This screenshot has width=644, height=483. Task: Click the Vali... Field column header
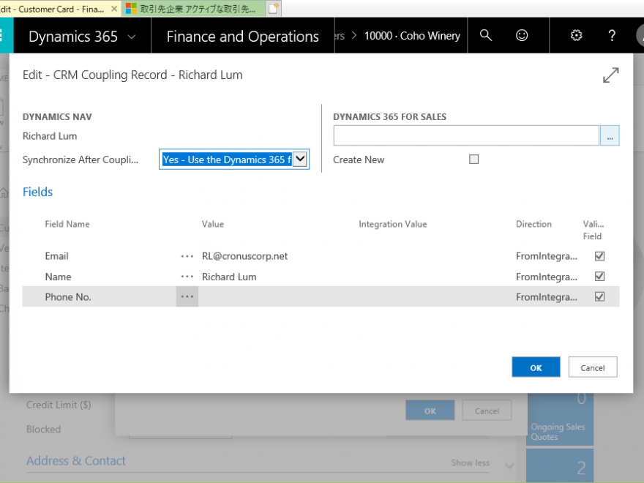point(593,230)
